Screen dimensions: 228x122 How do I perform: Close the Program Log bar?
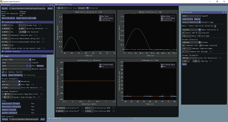[x=134, y=118]
